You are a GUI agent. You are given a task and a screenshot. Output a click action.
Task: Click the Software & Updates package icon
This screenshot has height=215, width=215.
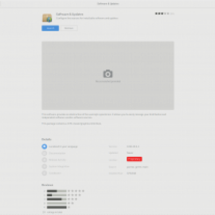click(x=47, y=18)
